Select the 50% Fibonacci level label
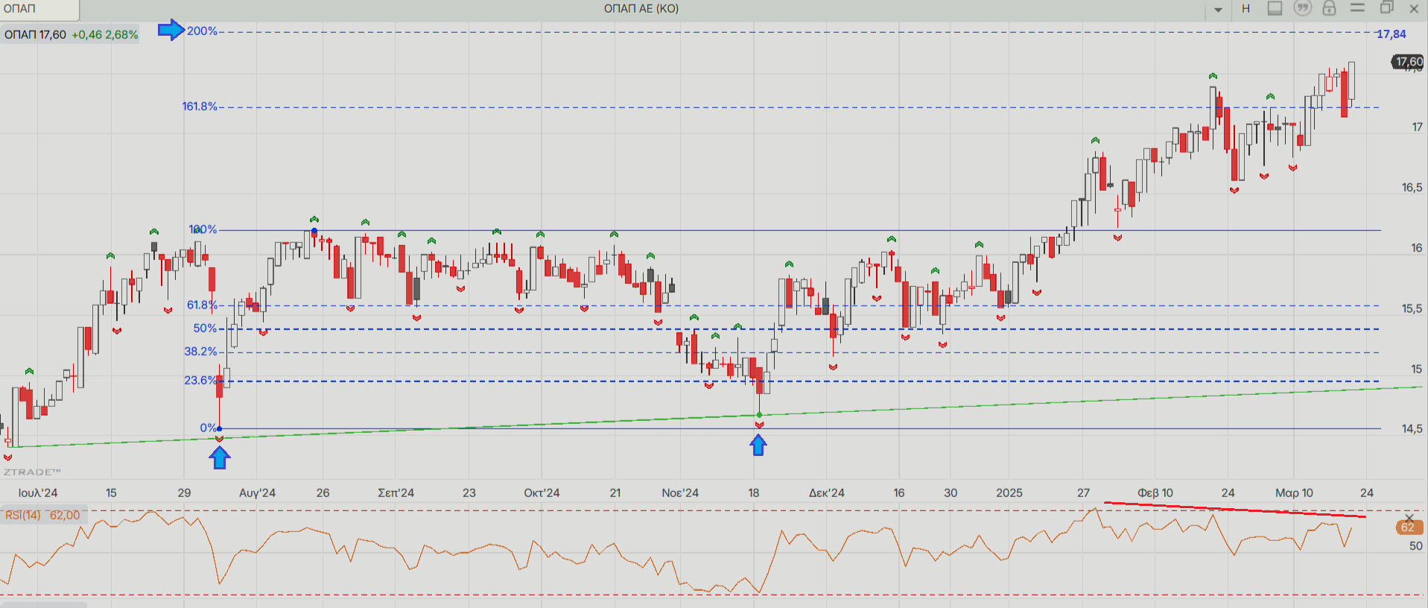 click(205, 328)
